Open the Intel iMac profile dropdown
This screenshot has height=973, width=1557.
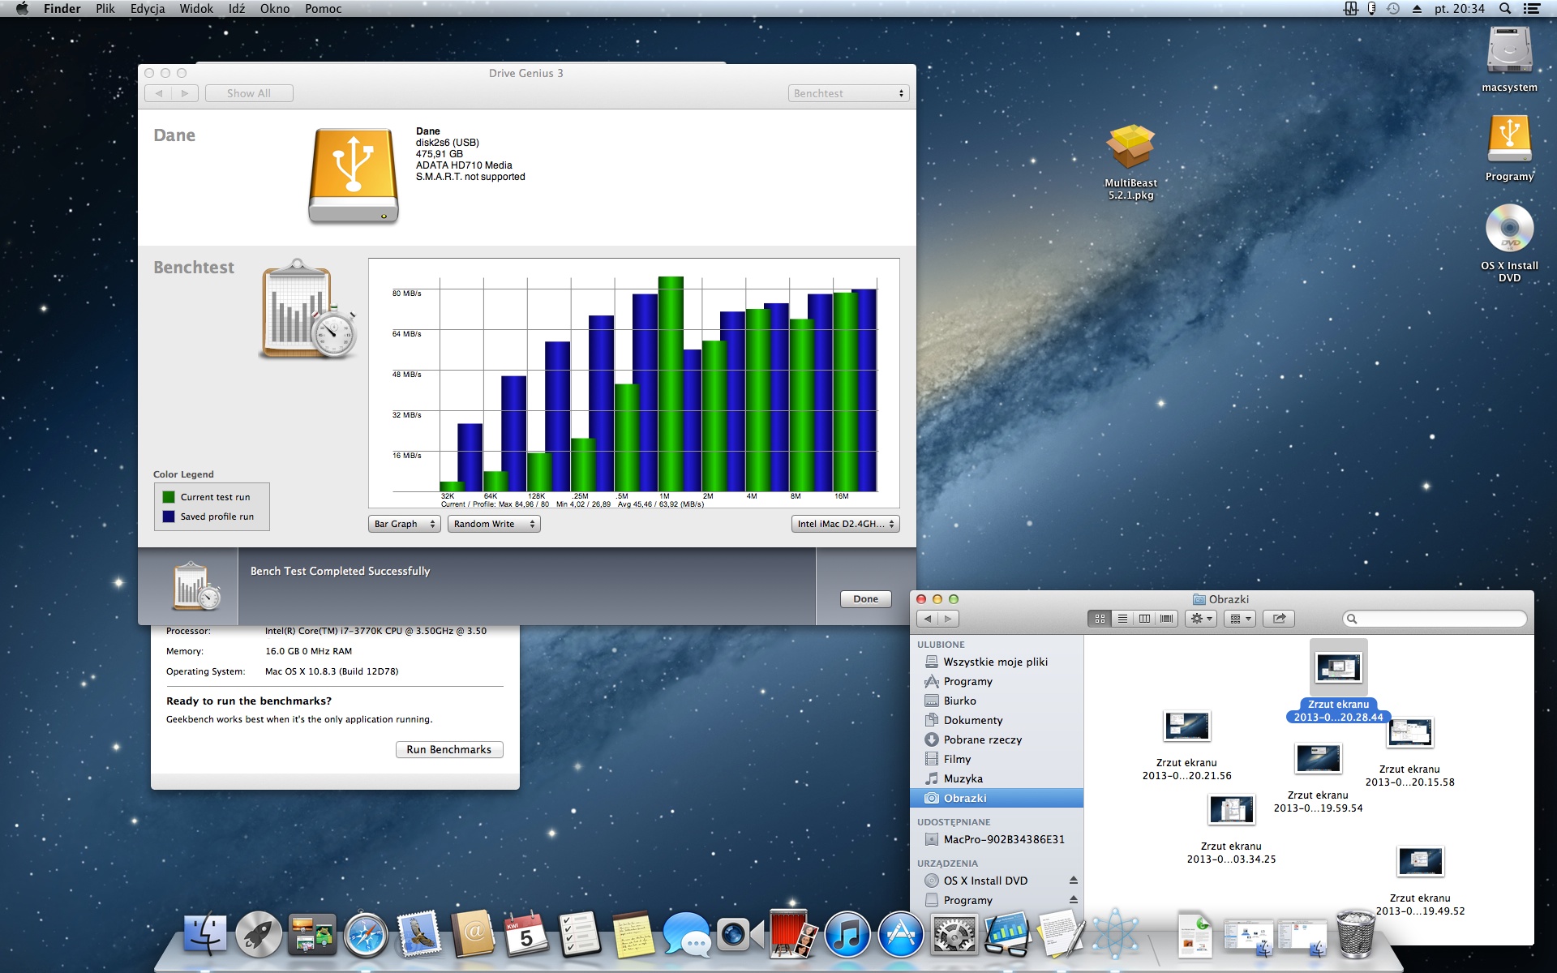pos(845,524)
